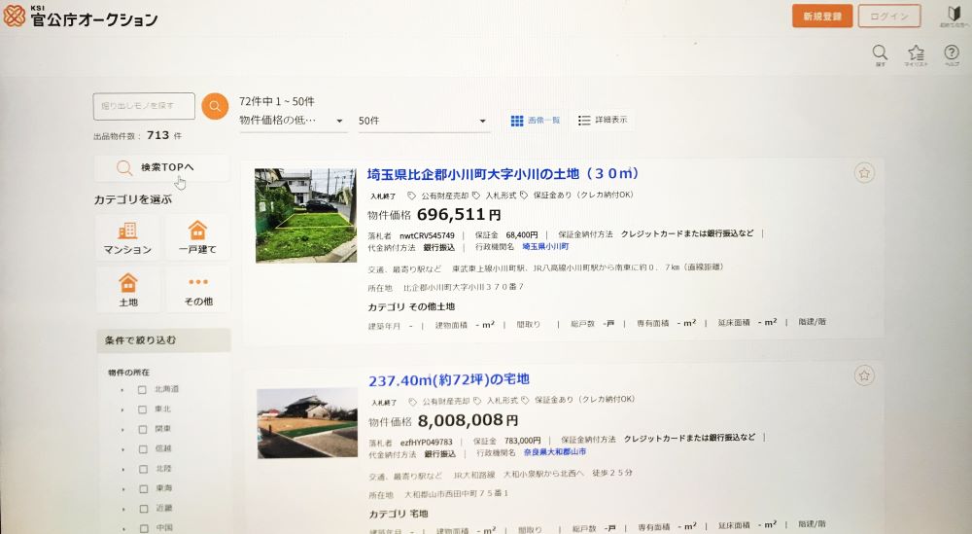The image size is (972, 534).
Task: Click the 官公庁オークション logo
Action: pyautogui.click(x=81, y=17)
